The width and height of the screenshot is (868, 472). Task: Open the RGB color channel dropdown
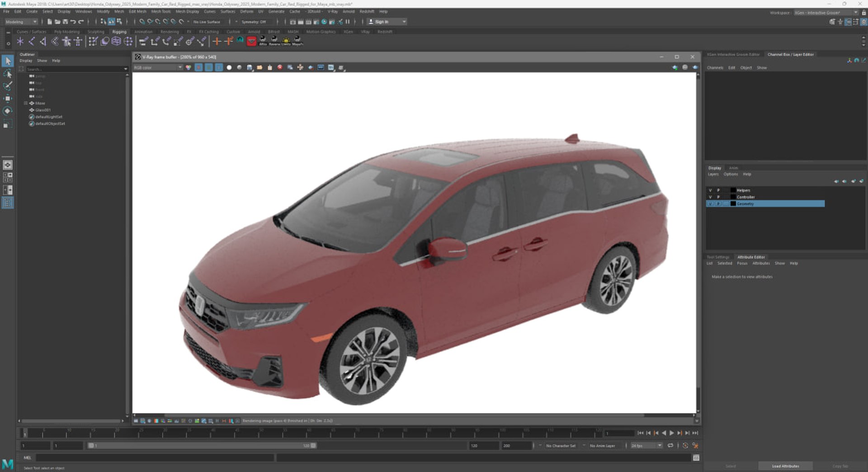158,67
